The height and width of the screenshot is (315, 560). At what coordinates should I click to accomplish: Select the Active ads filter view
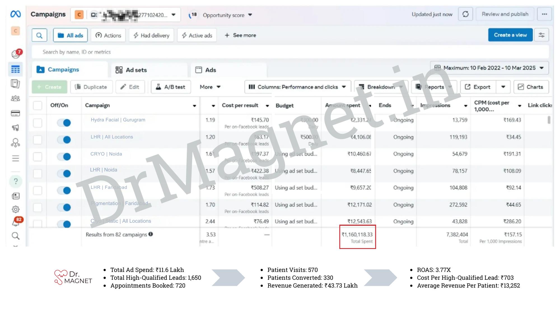(197, 35)
